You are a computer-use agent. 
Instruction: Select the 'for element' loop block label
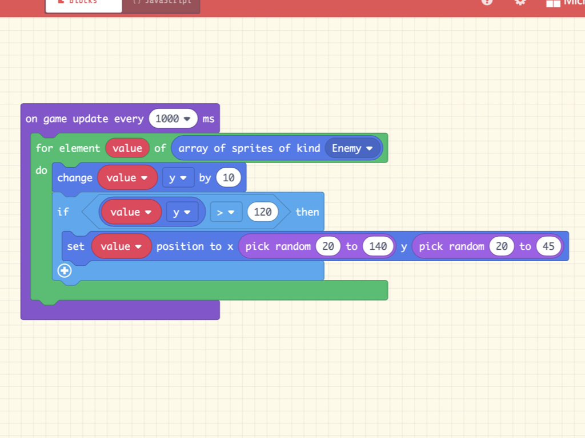tap(68, 148)
